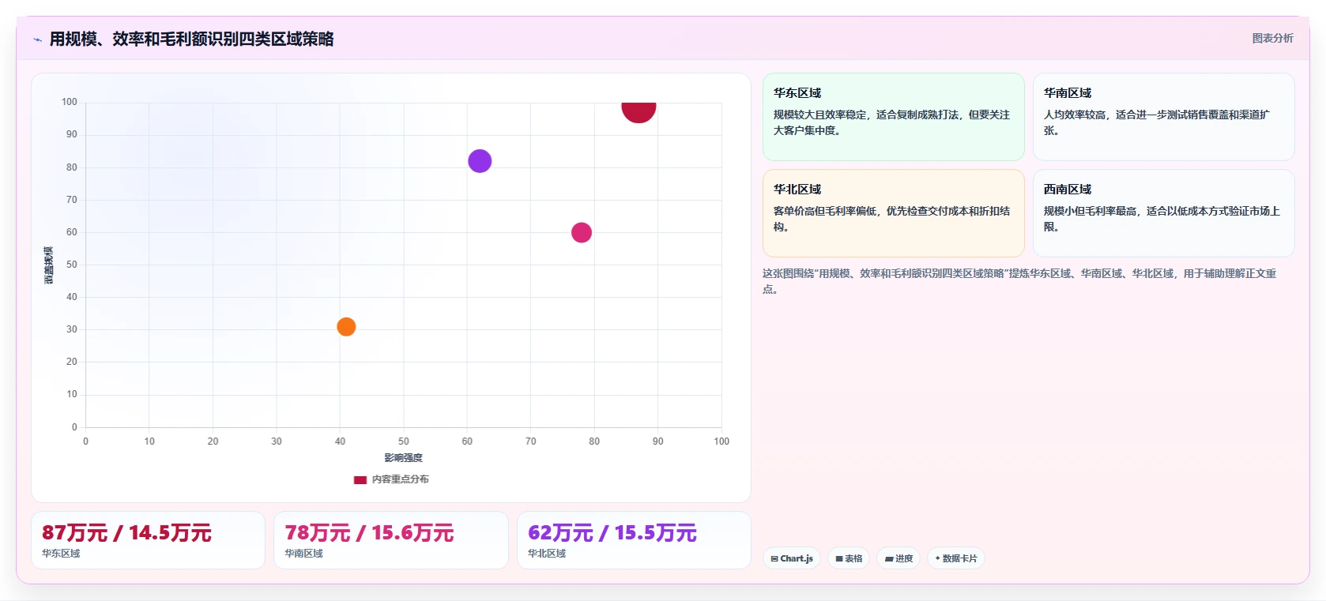
Task: Click the 87万元 / 14.5万元 stat value
Action: 126,533
